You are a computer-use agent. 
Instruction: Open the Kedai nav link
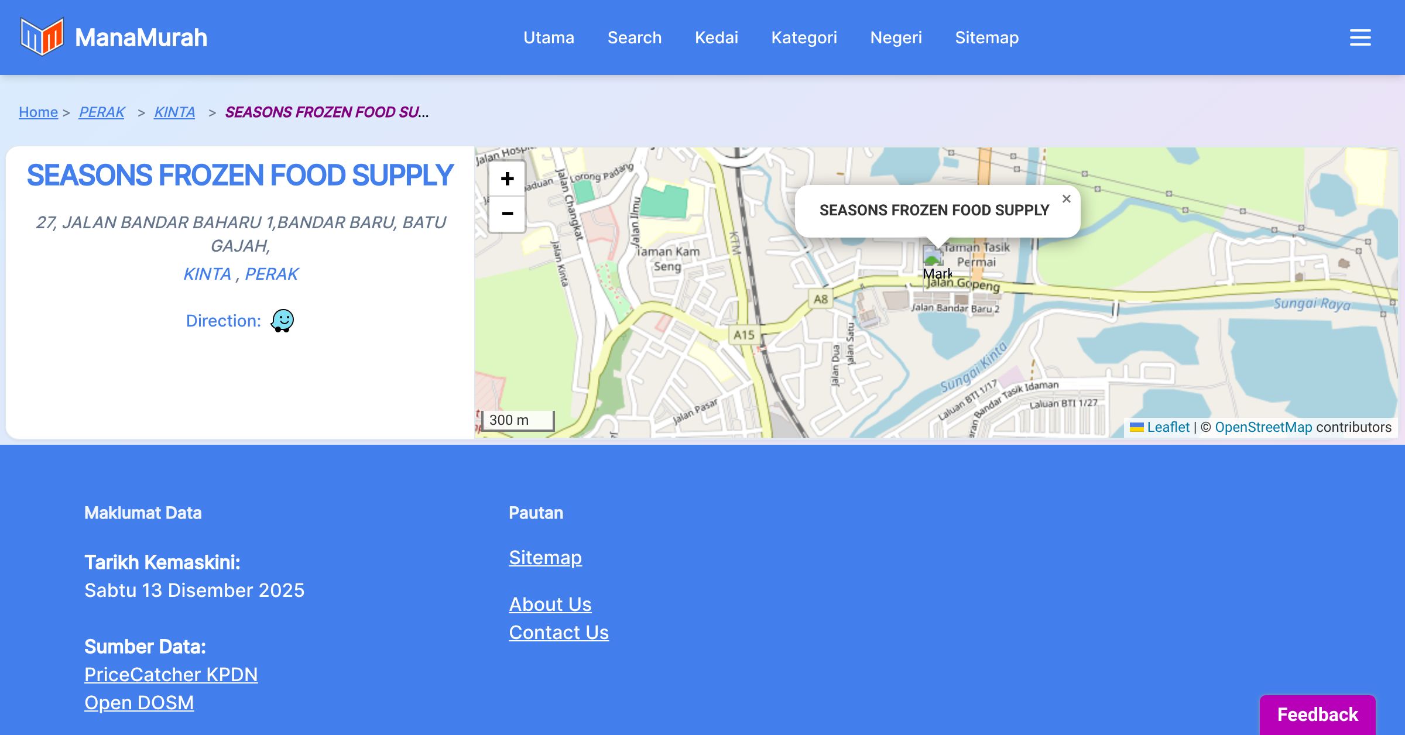click(x=716, y=37)
